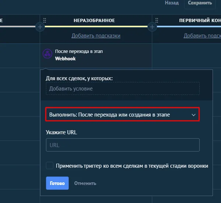Screen dimensions: 221x203
Task: Focus the URL input field
Action: coord(123,145)
